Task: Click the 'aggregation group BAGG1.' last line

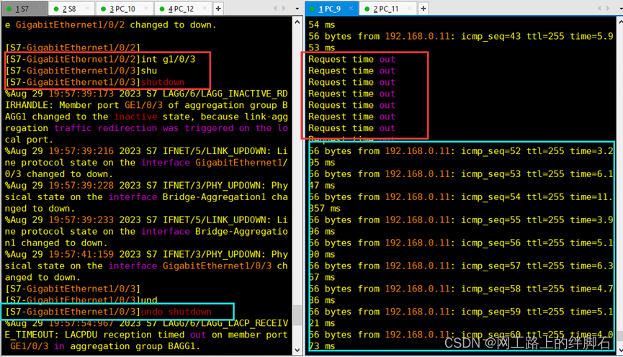Action: coord(105,346)
